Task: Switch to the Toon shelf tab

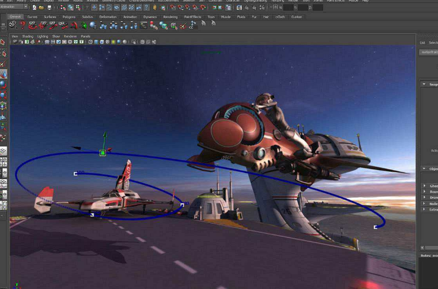Action: (211, 17)
